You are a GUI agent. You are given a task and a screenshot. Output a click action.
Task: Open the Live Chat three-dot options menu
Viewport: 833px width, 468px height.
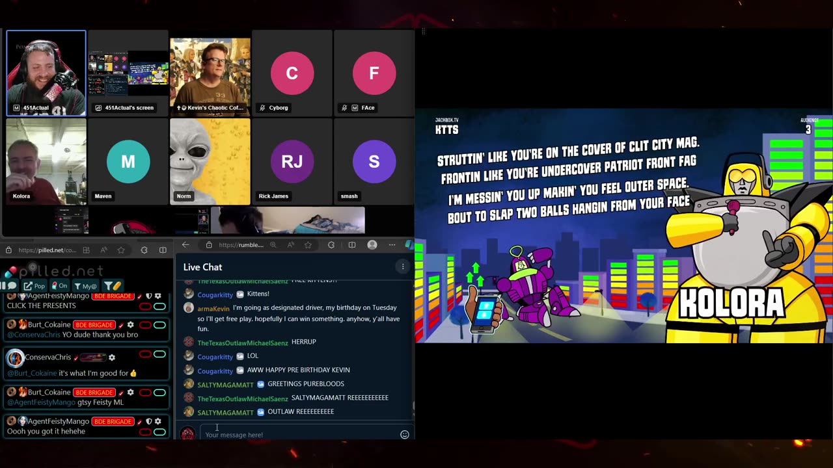coord(403,266)
